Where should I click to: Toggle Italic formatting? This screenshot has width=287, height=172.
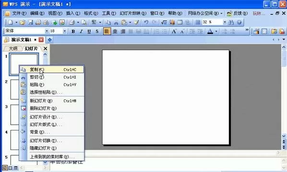click(x=81, y=32)
